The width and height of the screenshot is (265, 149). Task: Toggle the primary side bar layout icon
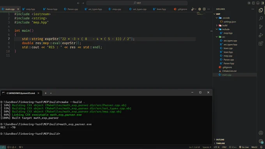253,3
